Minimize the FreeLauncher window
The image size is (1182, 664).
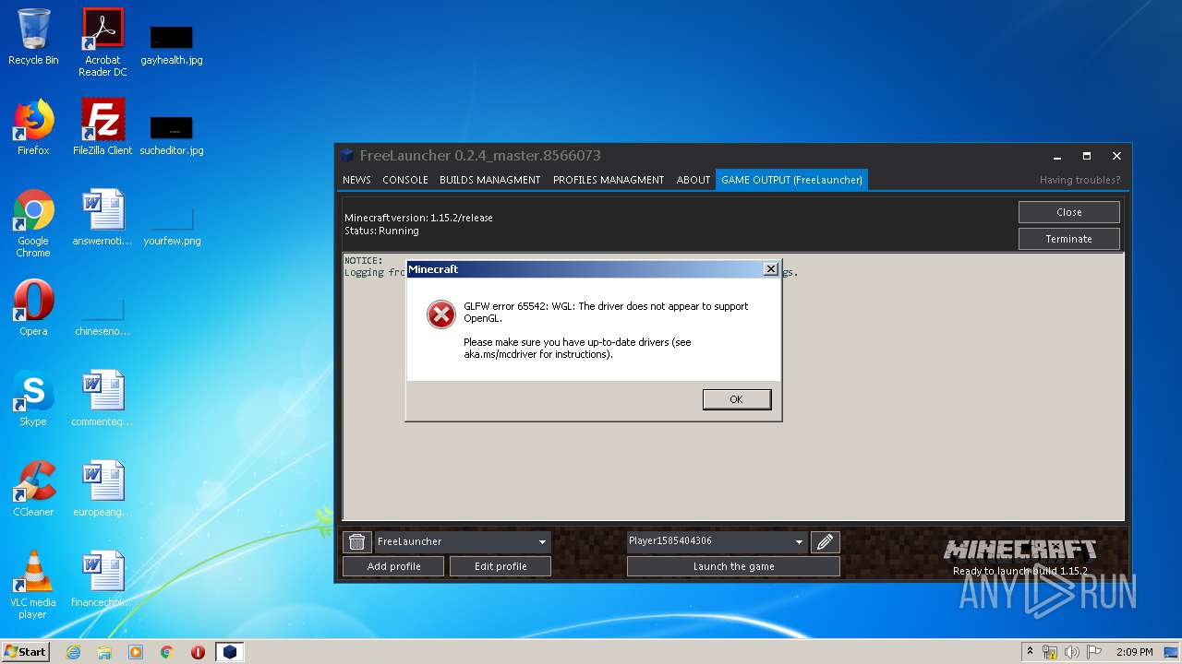tap(1057, 156)
